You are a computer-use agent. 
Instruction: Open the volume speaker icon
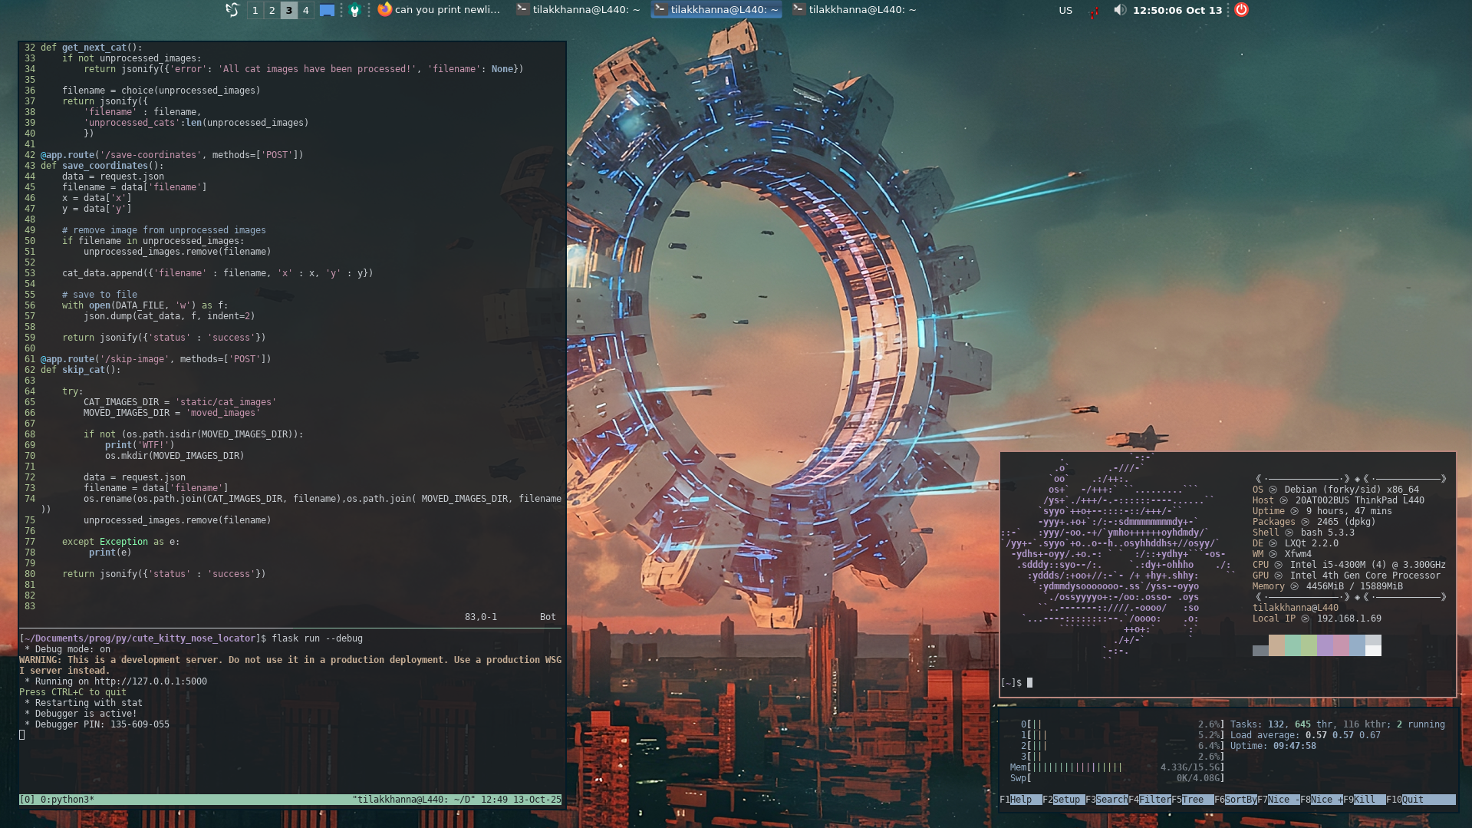pos(1120,10)
